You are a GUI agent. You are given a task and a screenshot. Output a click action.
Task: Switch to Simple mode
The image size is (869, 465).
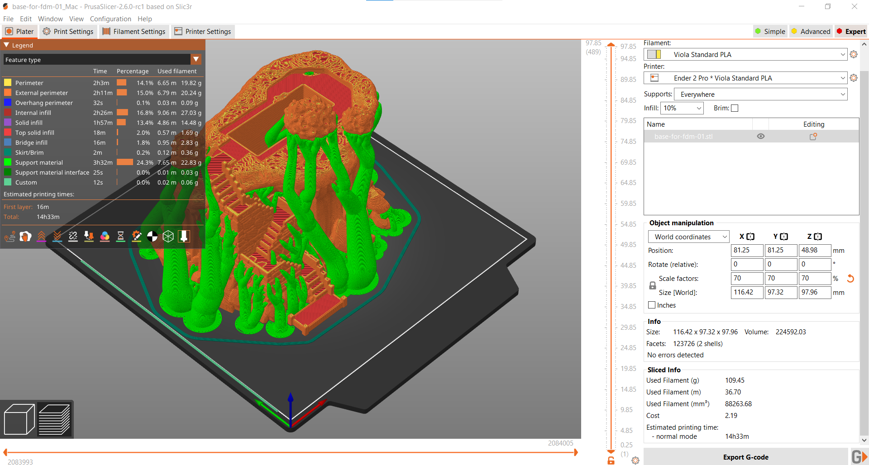pos(770,31)
